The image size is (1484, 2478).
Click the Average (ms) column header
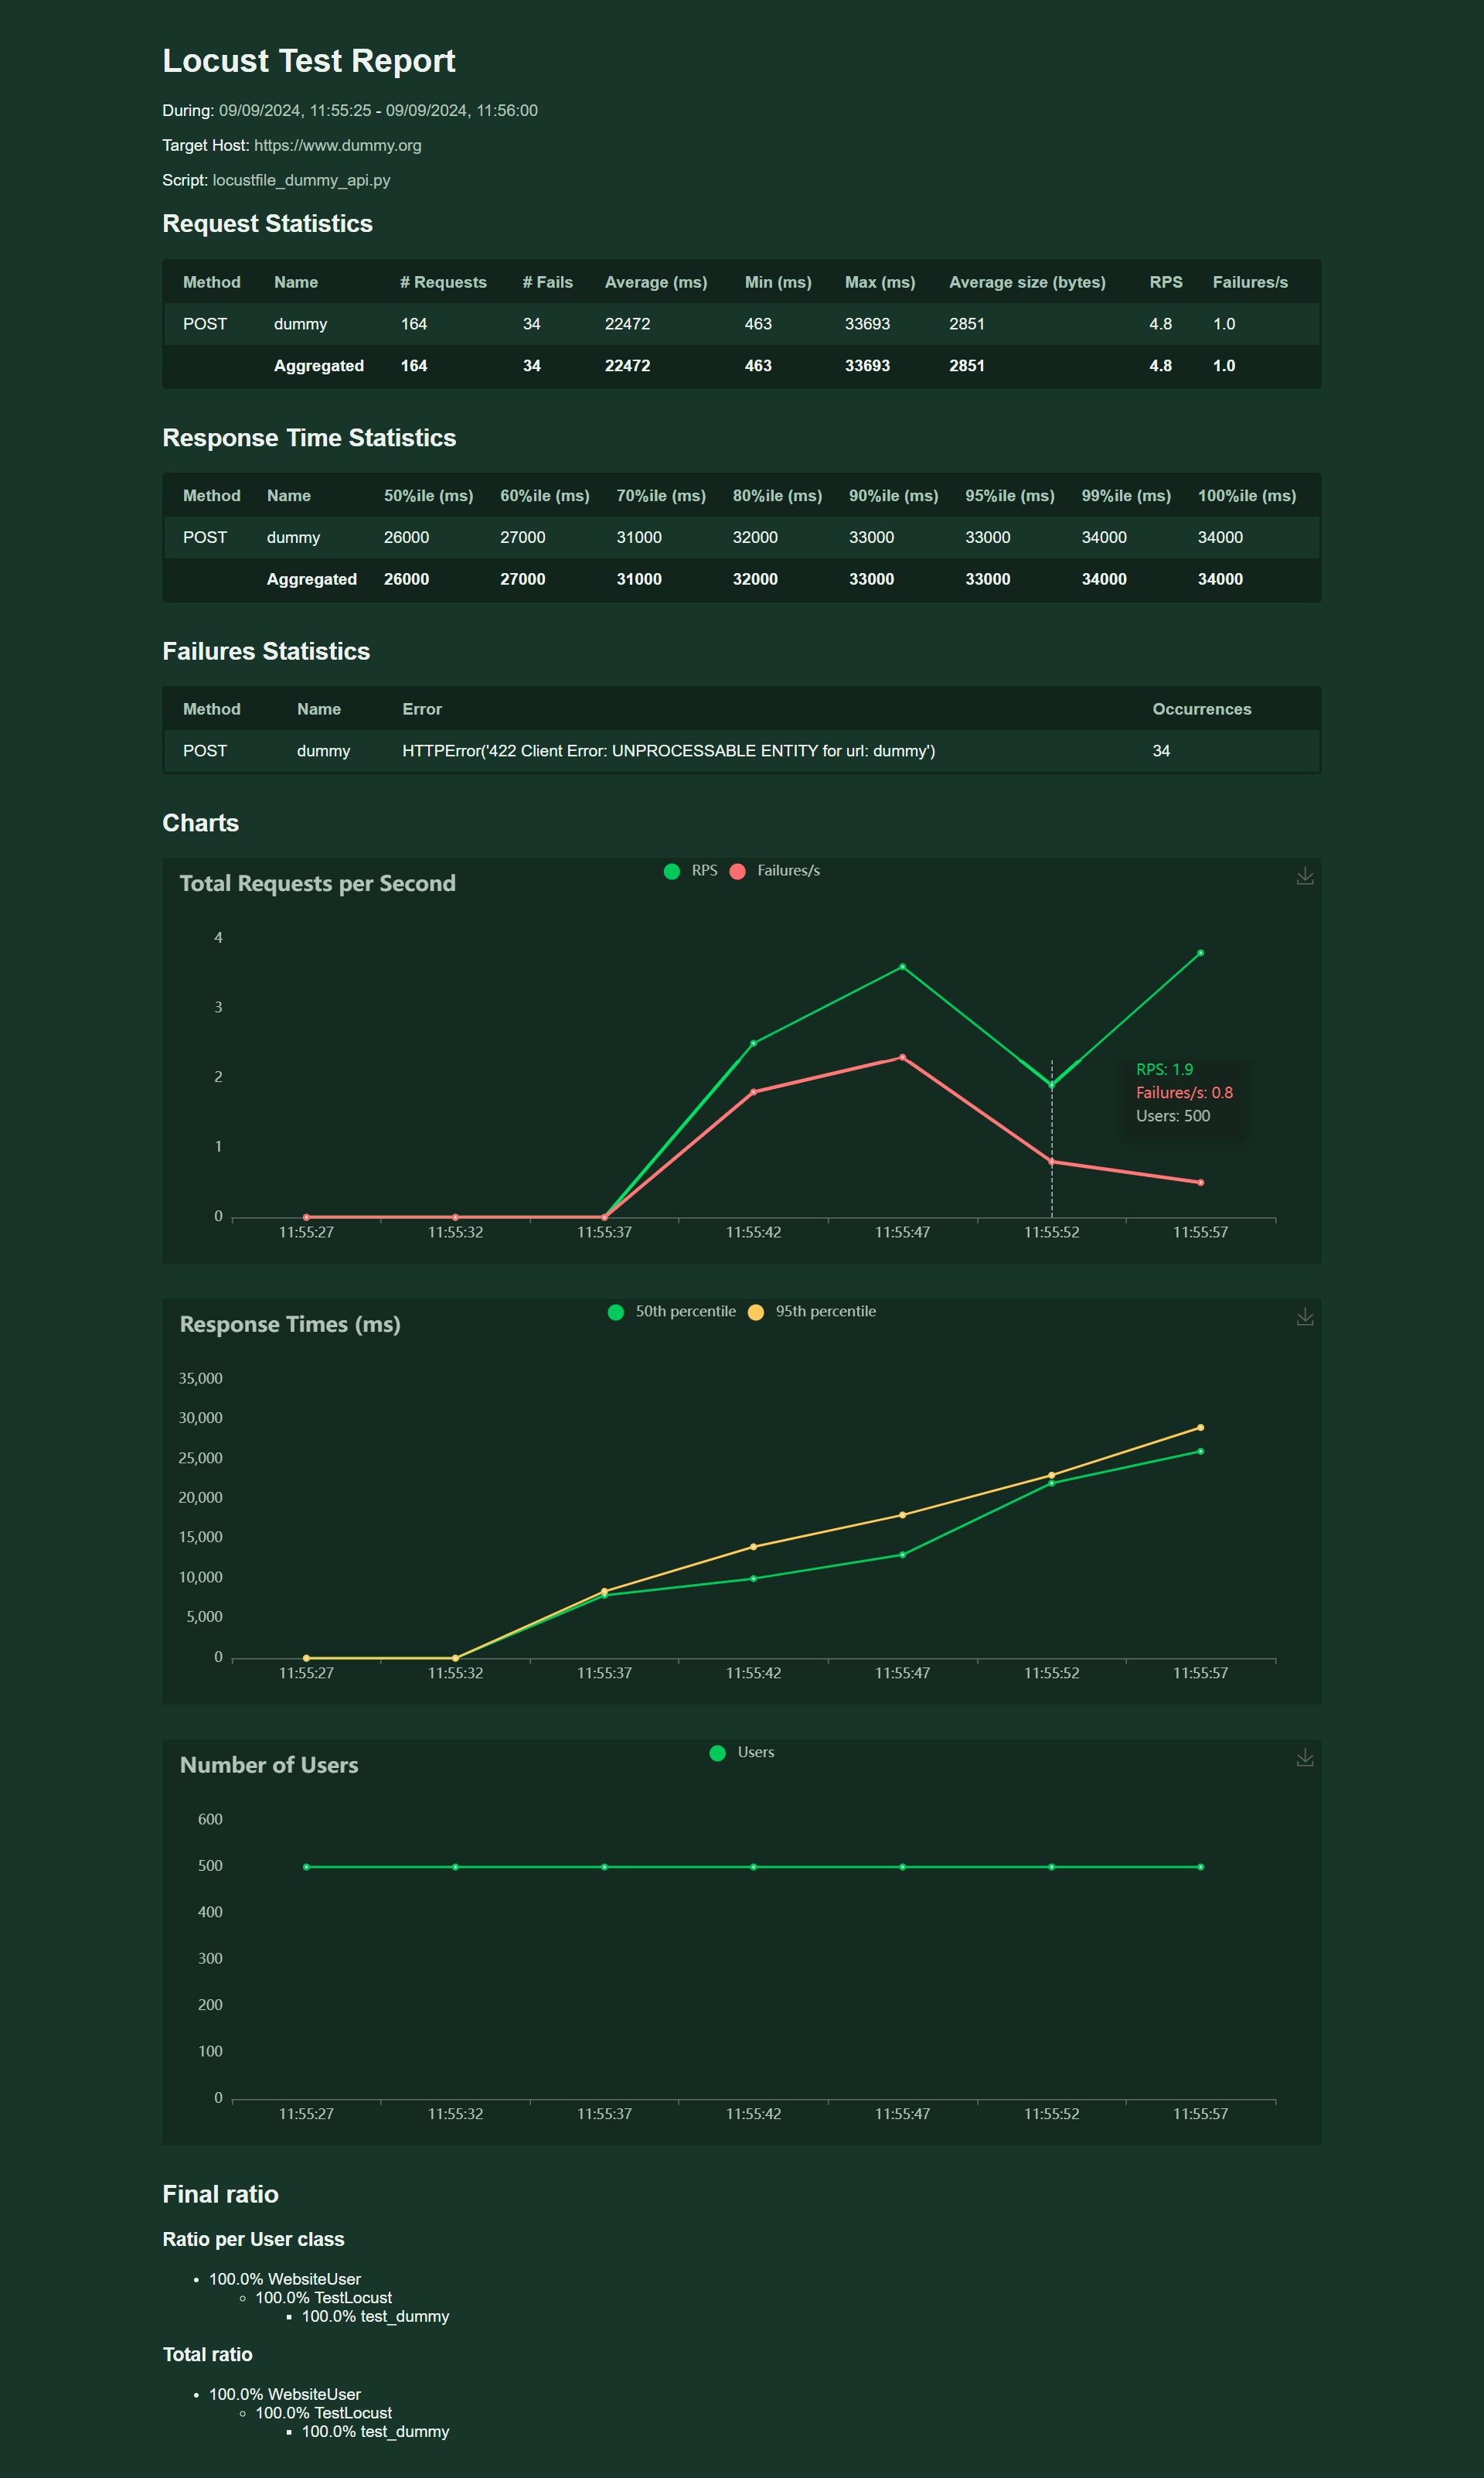click(655, 282)
